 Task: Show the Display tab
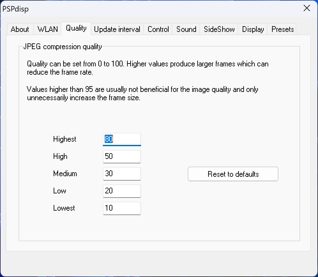click(253, 29)
